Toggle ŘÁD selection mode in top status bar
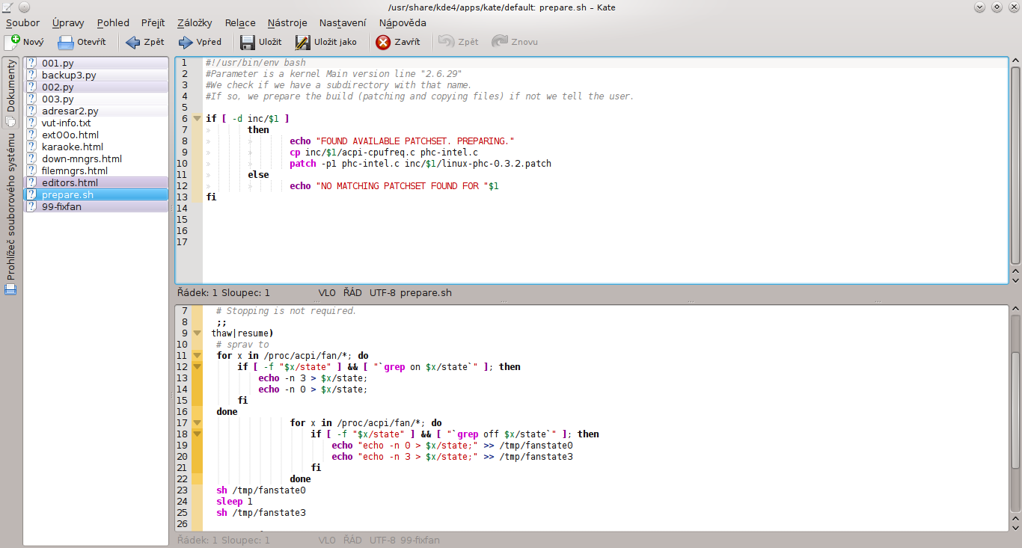Viewport: 1022px width, 548px height. [x=352, y=293]
